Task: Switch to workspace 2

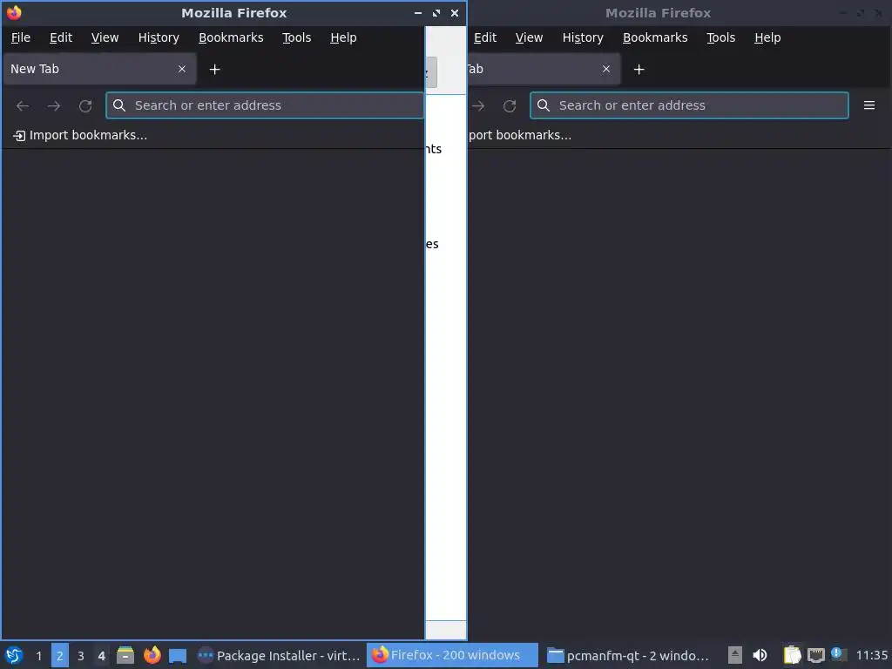Action: (x=60, y=655)
